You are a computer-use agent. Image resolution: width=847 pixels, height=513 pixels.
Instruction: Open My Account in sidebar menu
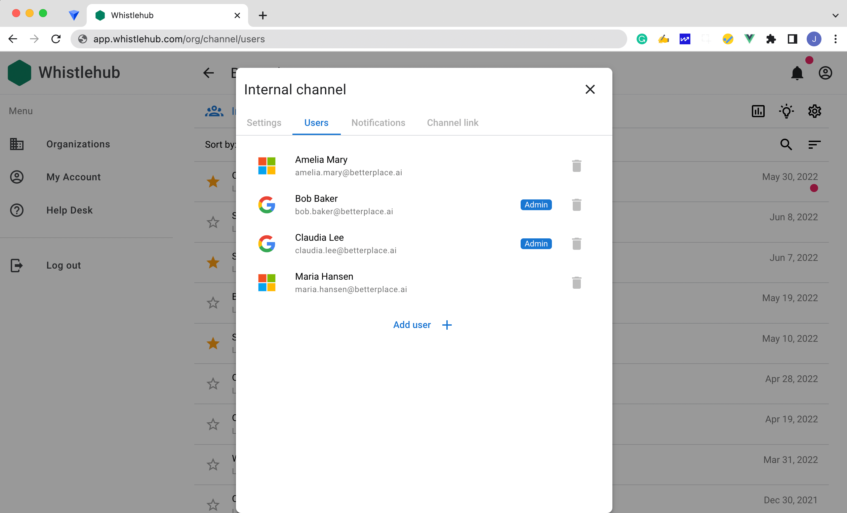point(73,177)
